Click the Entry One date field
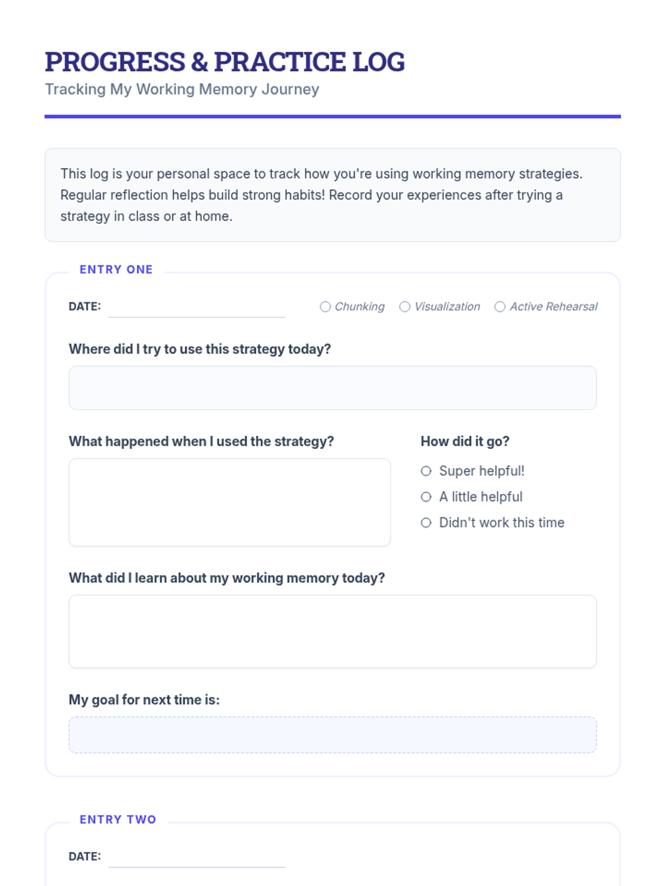665x886 pixels. 197,307
